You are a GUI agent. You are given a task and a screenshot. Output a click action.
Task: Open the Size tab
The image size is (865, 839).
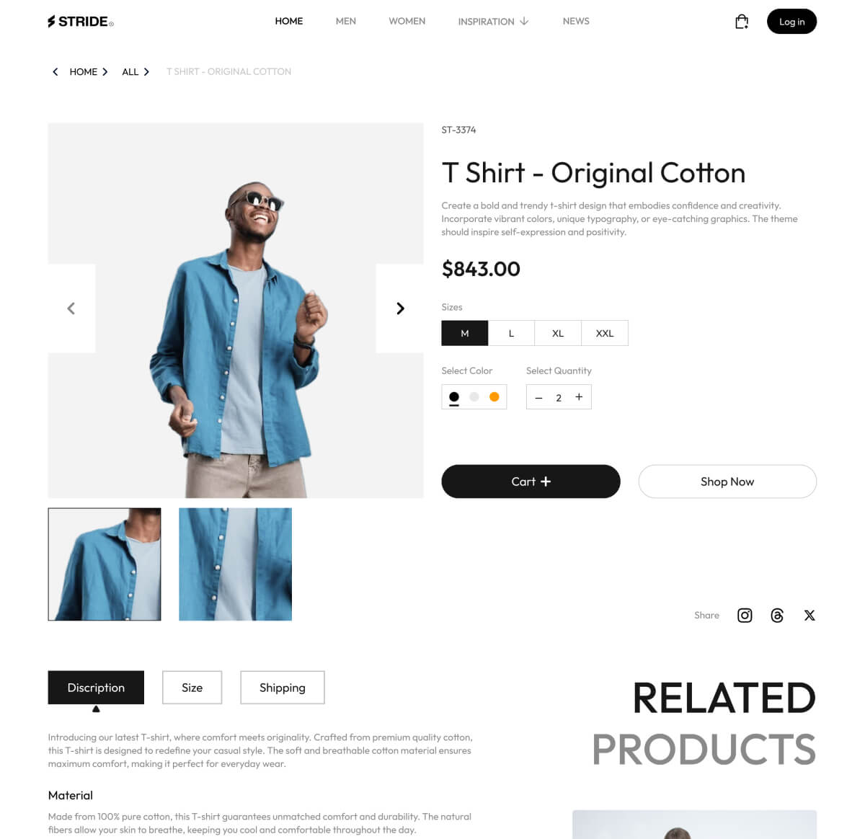(x=192, y=688)
